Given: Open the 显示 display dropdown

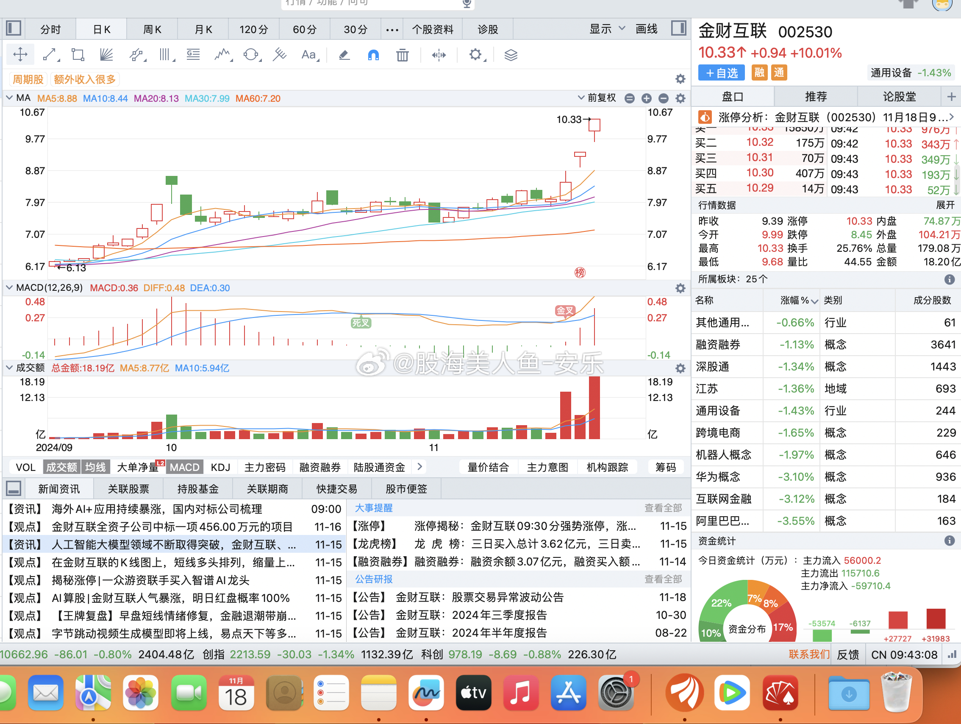Looking at the screenshot, I should [606, 29].
